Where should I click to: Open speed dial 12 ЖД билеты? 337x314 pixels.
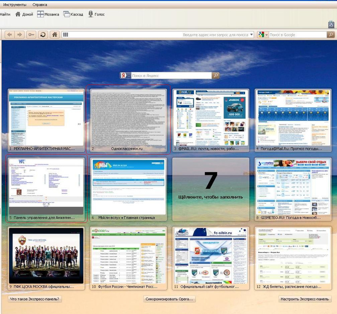click(293, 258)
